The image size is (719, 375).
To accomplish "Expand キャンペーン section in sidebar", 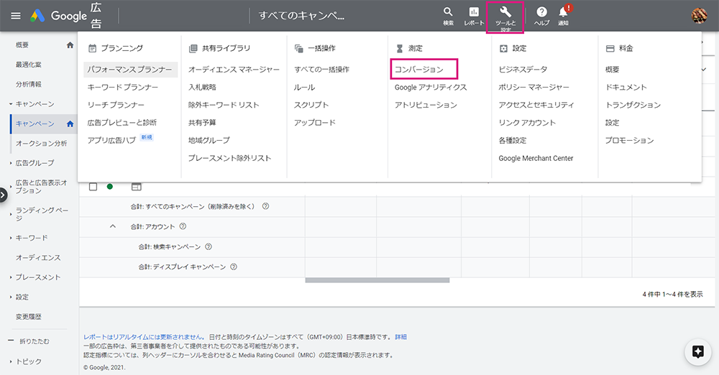I will point(11,104).
